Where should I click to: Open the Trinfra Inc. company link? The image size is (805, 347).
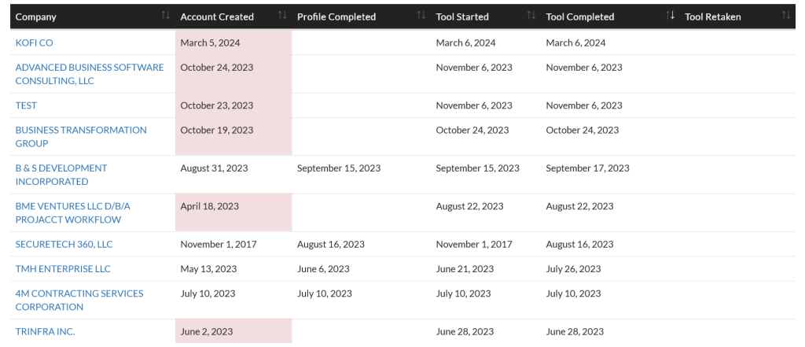point(45,331)
